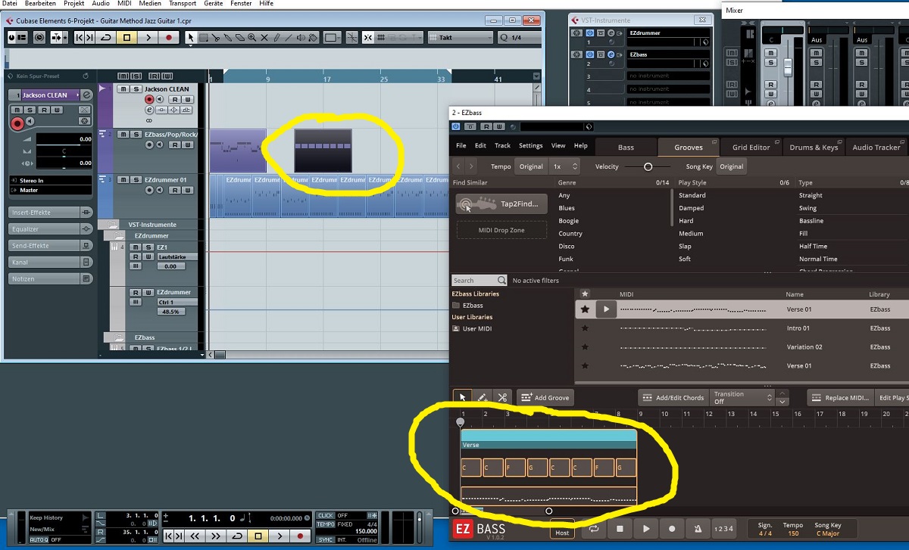Select EZbass pointer arrow tool
The height and width of the screenshot is (550, 909).
click(462, 397)
